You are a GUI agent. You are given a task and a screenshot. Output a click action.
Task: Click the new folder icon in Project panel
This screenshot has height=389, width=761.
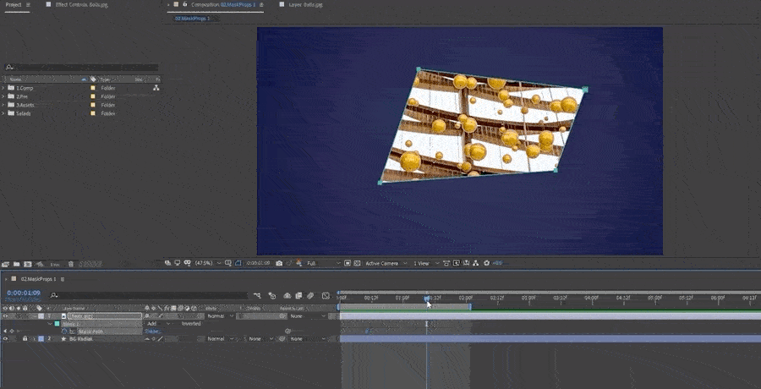click(x=17, y=264)
